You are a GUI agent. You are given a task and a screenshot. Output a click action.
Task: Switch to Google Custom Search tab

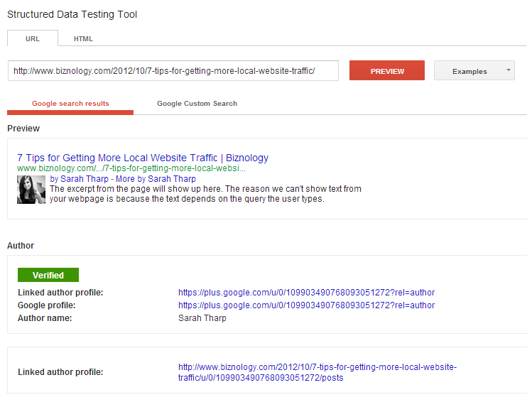tap(197, 104)
